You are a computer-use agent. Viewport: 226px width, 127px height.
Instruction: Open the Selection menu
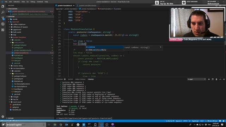(17, 2)
